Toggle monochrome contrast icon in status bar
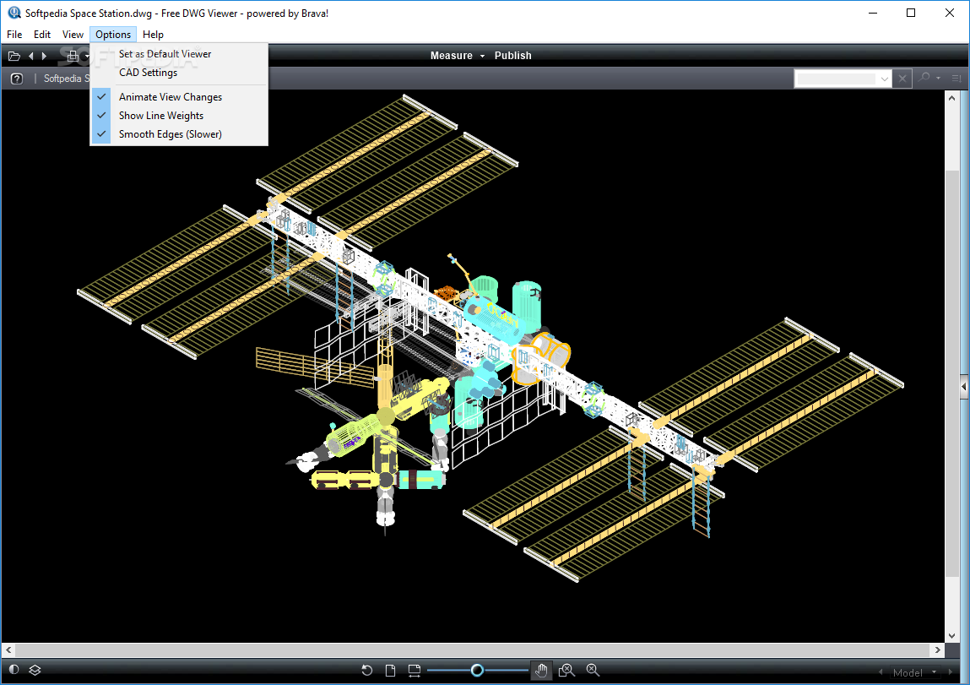The width and height of the screenshot is (970, 685). click(14, 670)
